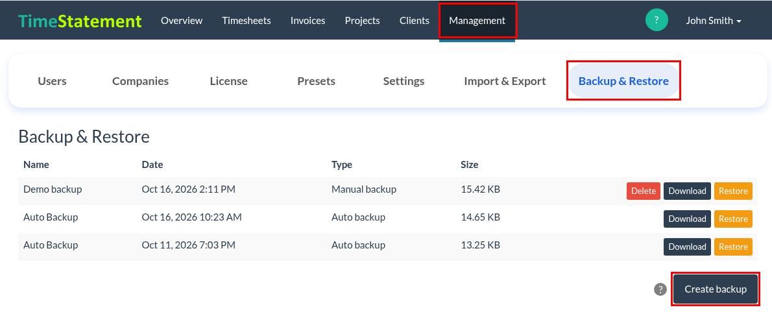Image resolution: width=772 pixels, height=314 pixels.
Task: Go to Timesheets
Action: [x=246, y=21]
